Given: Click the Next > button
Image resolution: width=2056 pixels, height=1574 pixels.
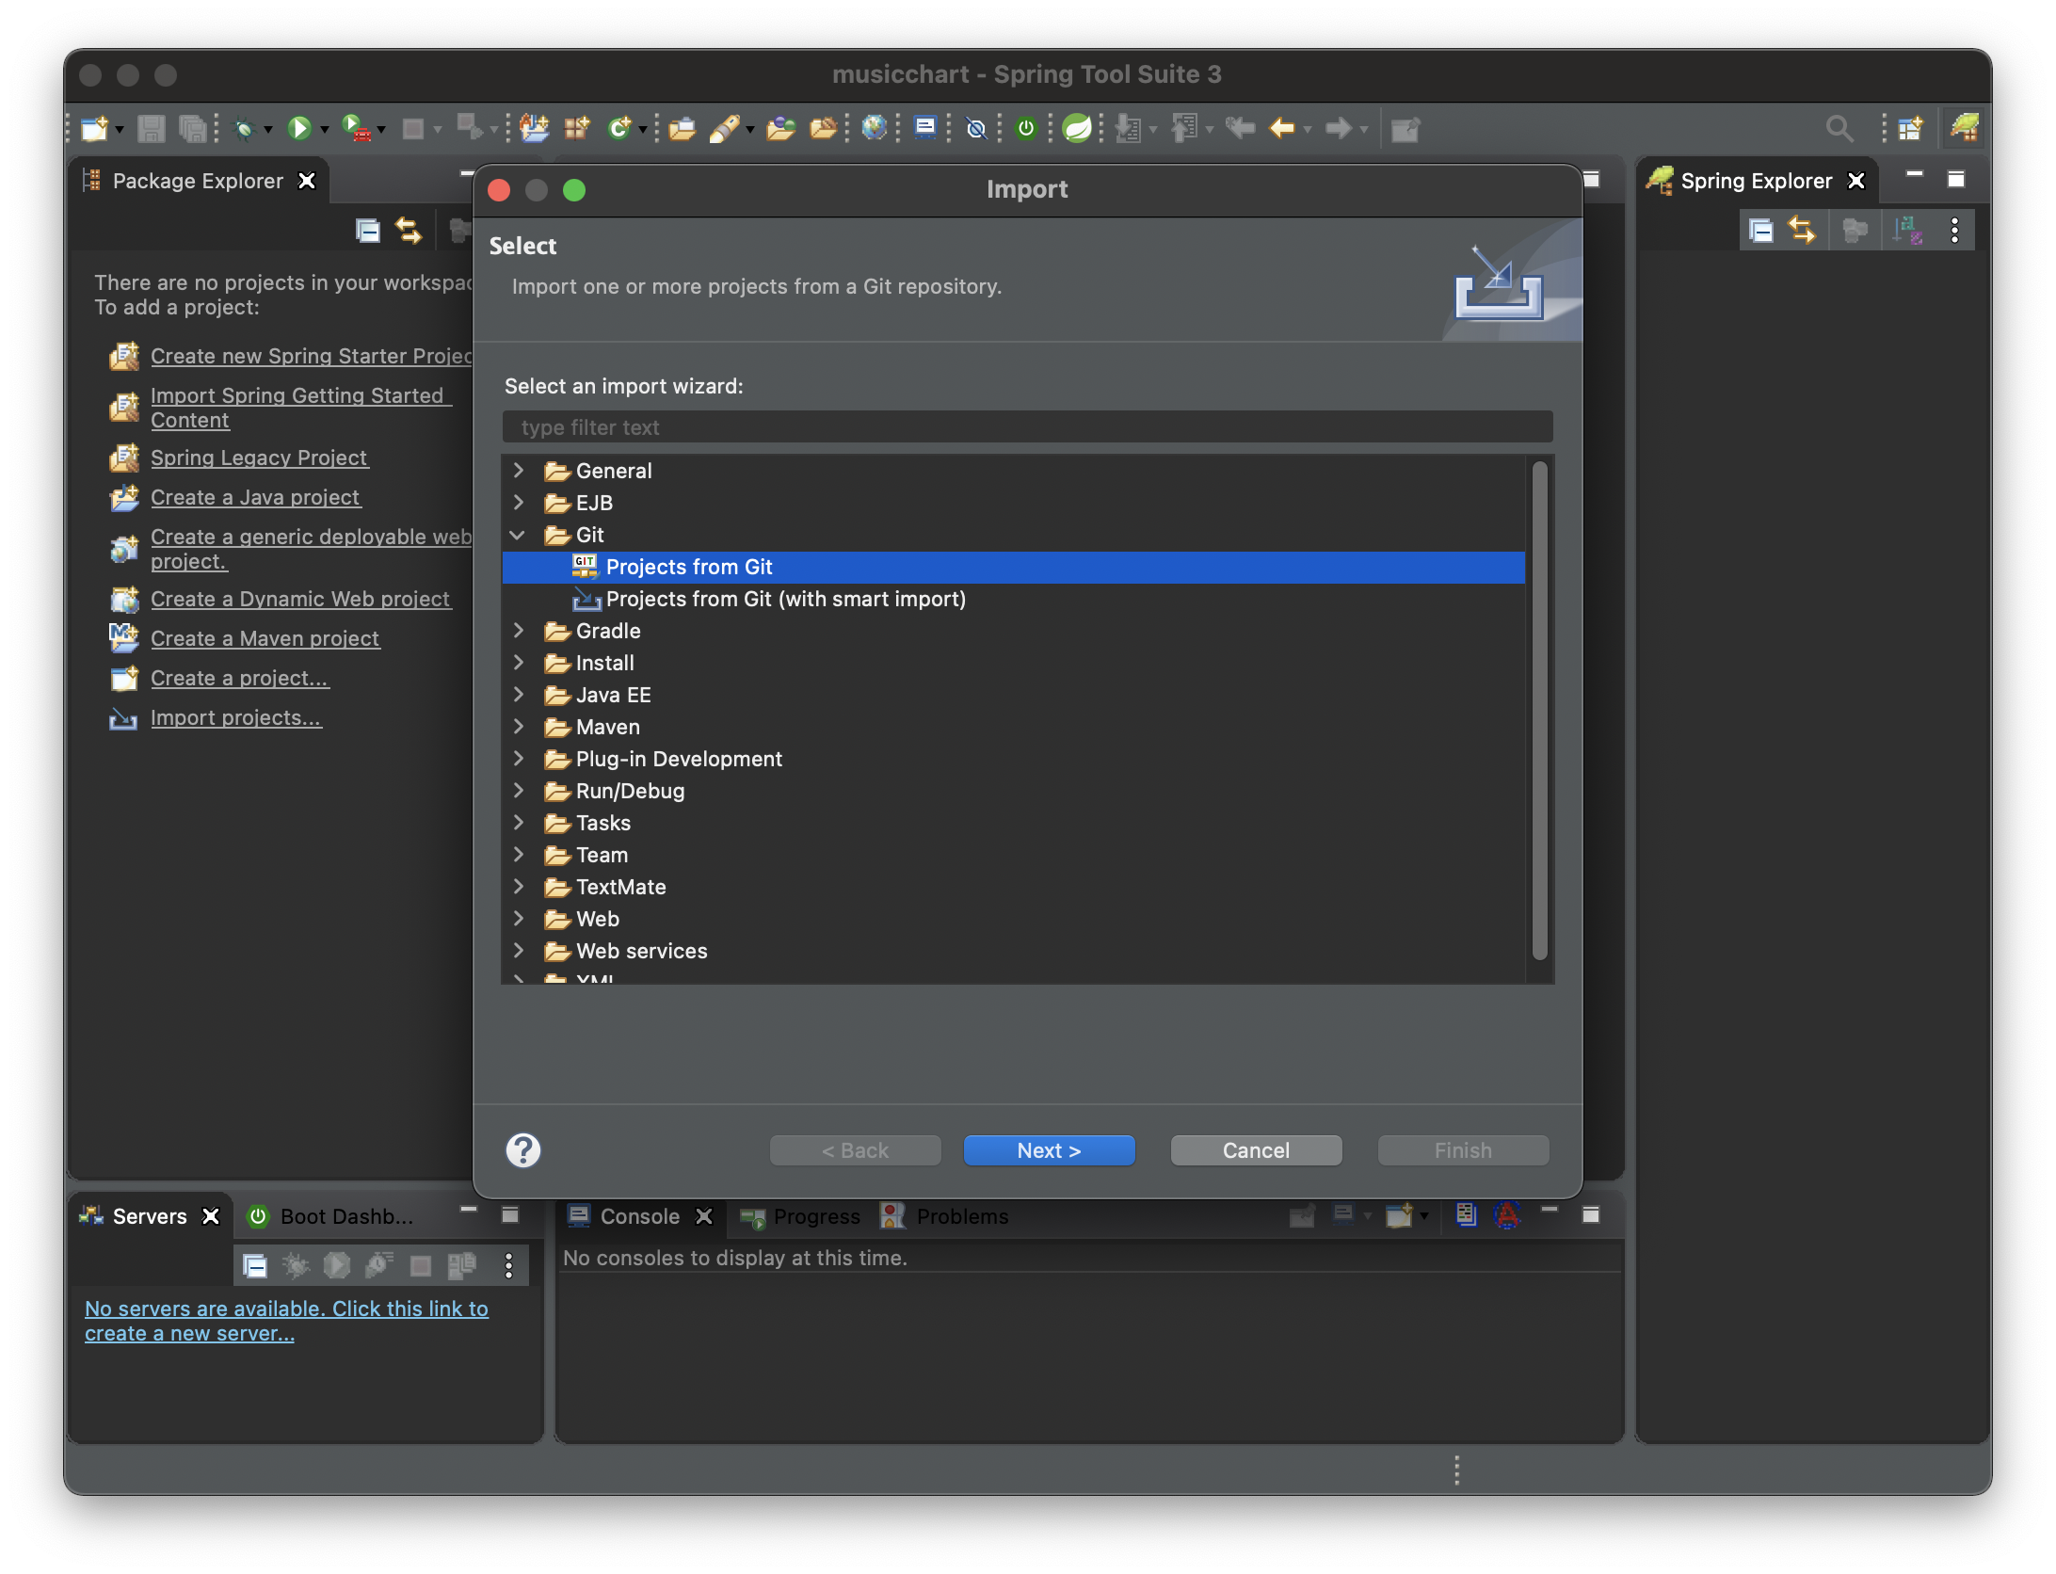Looking at the screenshot, I should (1049, 1150).
